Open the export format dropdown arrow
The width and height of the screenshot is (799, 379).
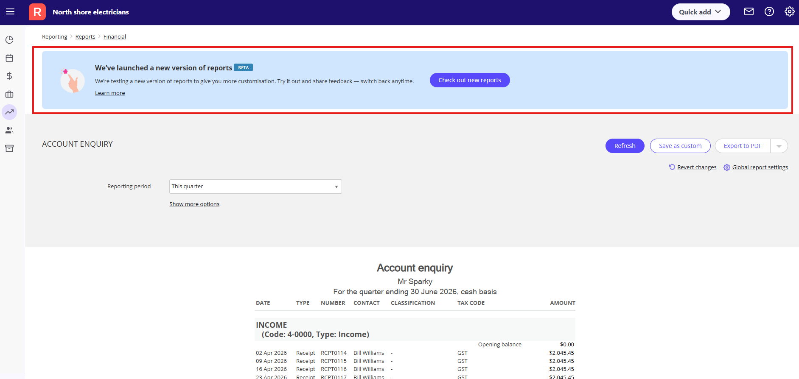coord(779,146)
